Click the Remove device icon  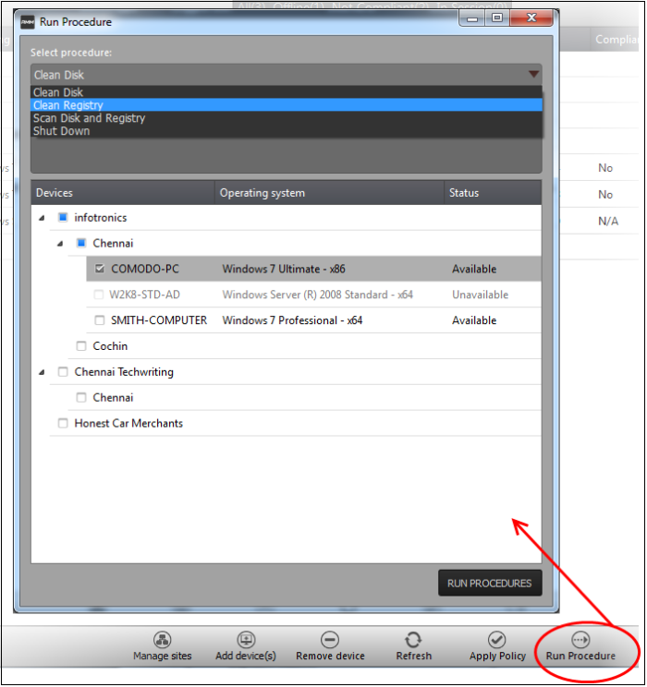[x=330, y=640]
